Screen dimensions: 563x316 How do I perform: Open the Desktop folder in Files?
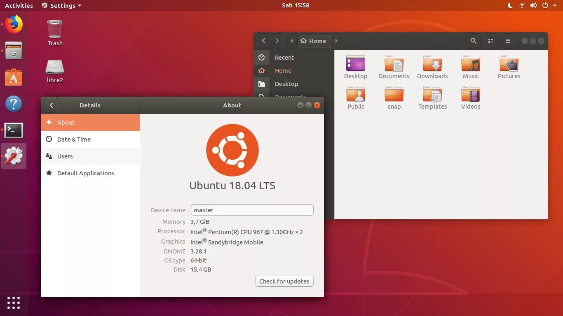click(x=356, y=67)
